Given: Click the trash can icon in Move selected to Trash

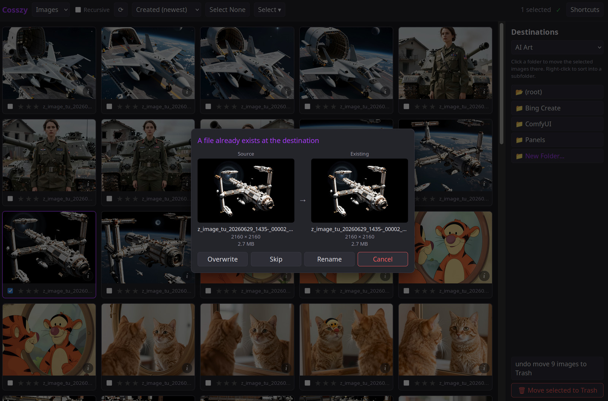Looking at the screenshot, I should [x=522, y=390].
